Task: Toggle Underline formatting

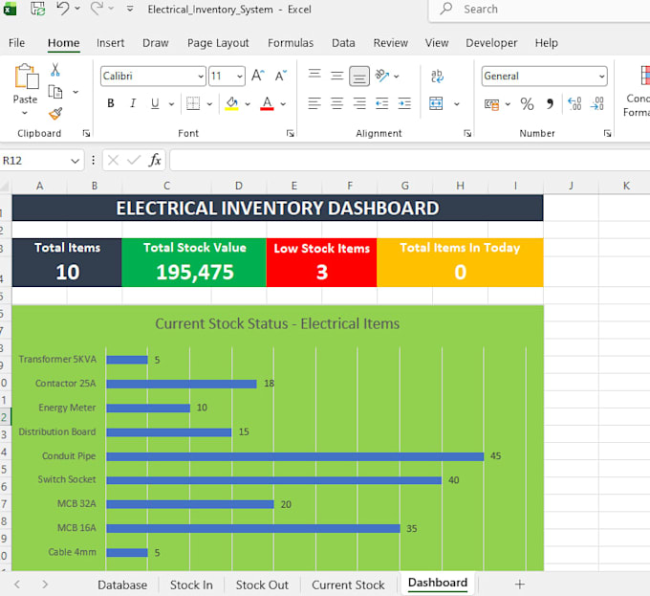Action: pyautogui.click(x=155, y=103)
